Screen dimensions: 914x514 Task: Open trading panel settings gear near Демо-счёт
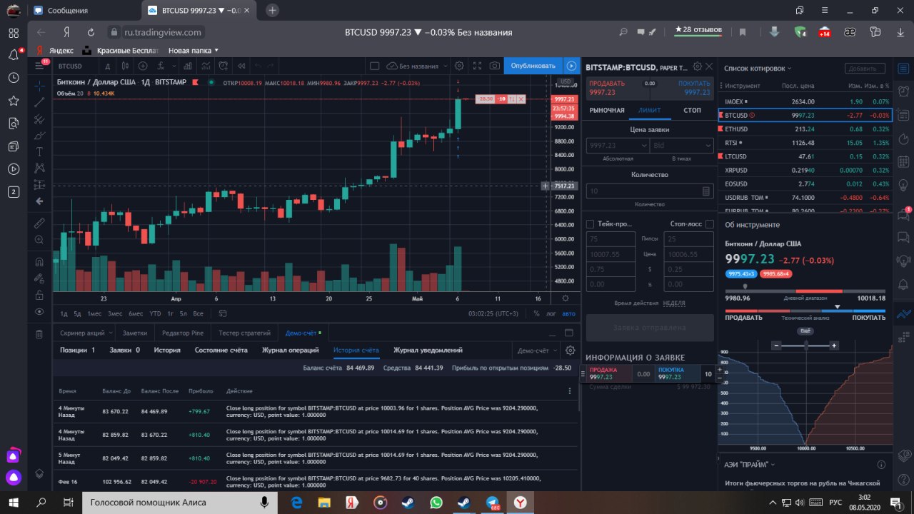[x=570, y=351]
